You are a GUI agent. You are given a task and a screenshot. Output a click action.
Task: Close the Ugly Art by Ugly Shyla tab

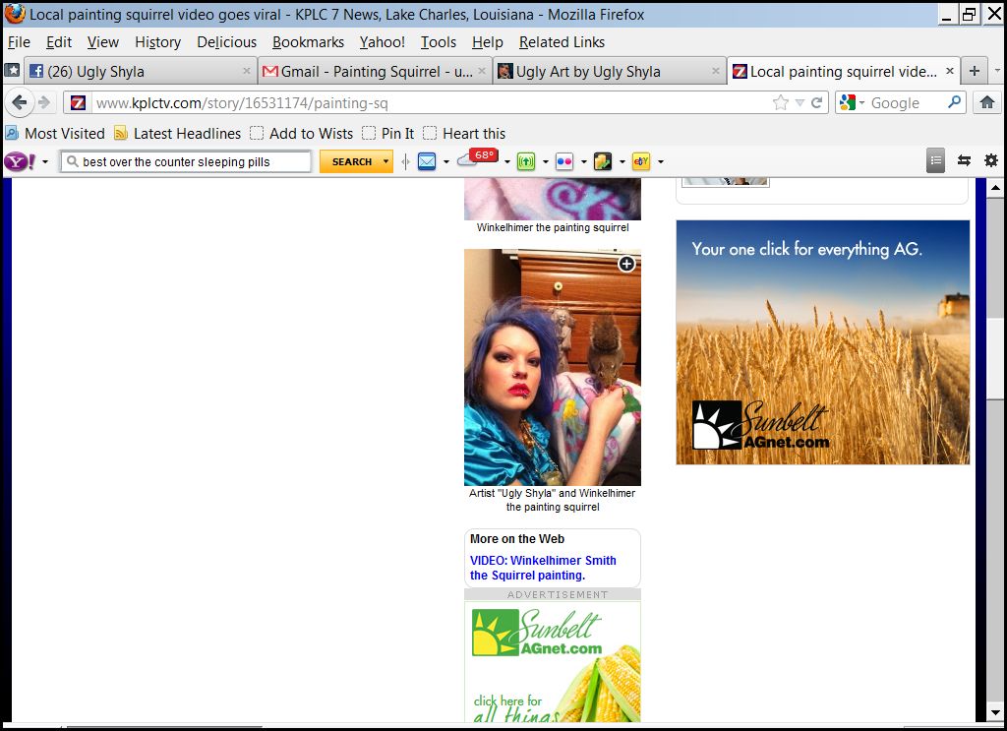[715, 71]
